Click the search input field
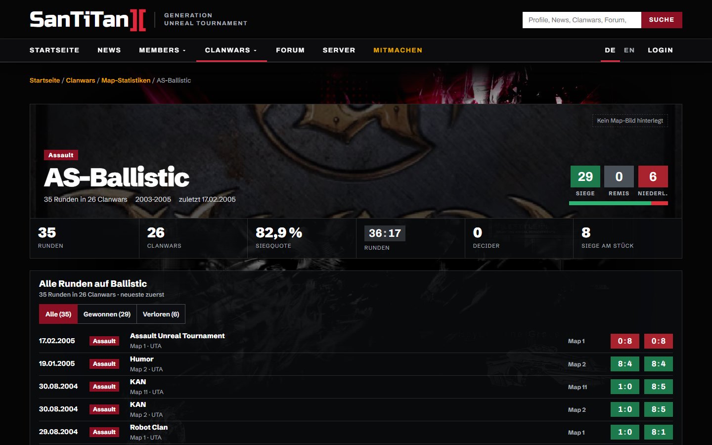The image size is (712, 445). (581, 20)
